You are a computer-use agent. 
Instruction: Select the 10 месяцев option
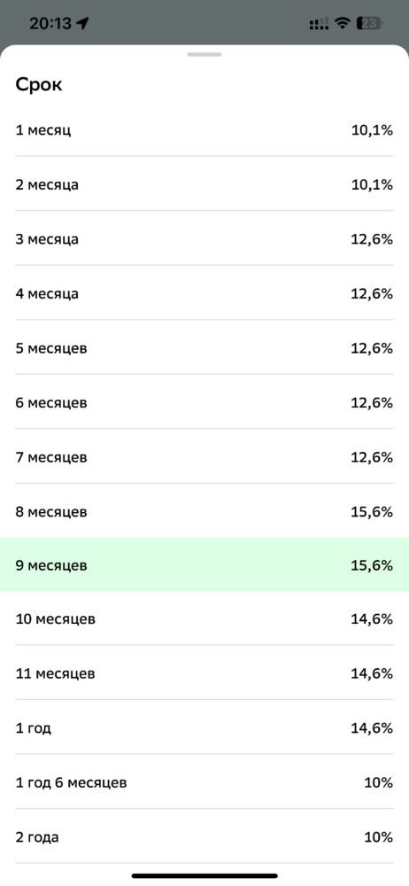pyautogui.click(x=204, y=618)
